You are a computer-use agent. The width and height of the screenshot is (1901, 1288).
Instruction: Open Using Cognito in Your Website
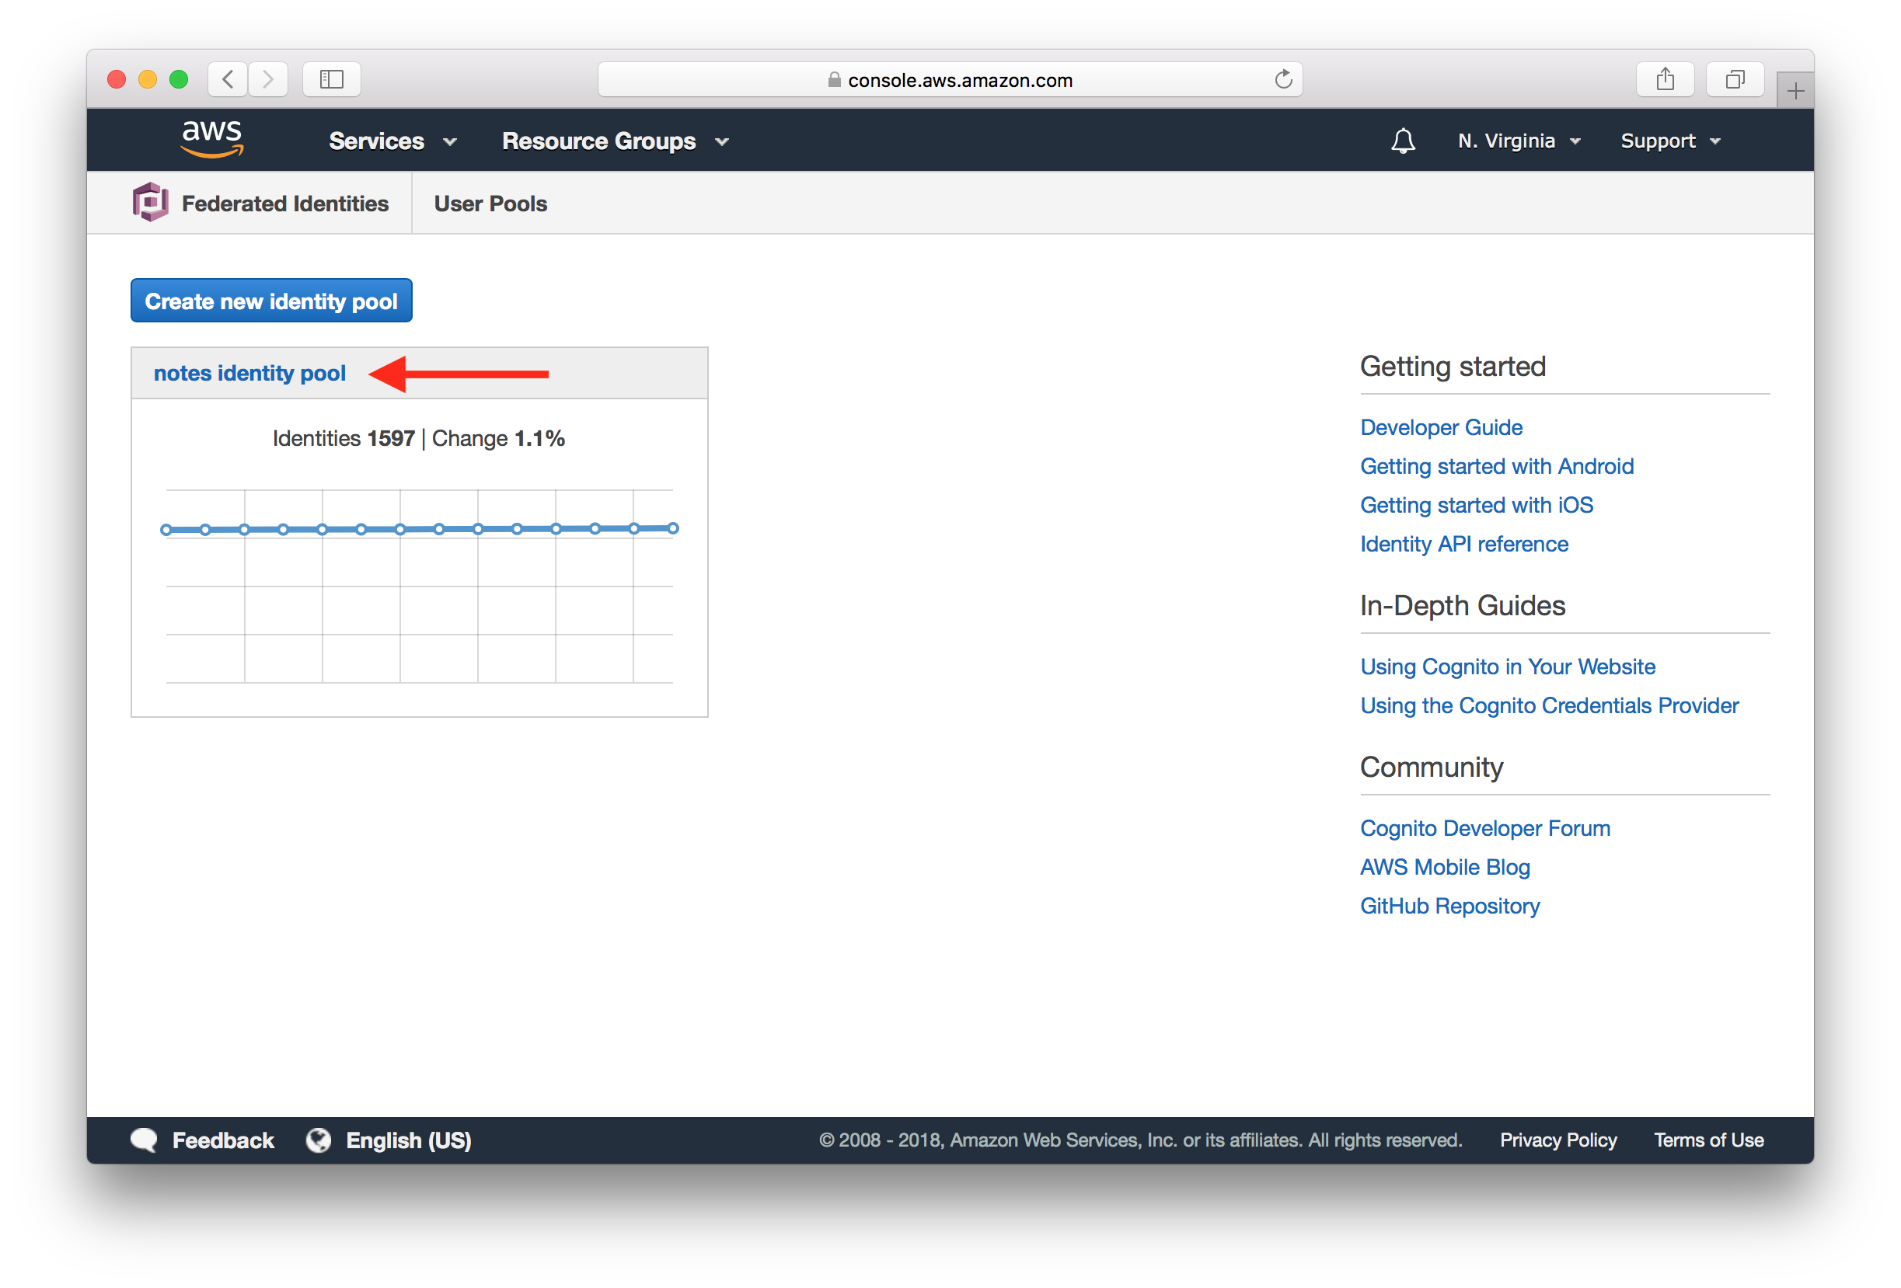coord(1505,666)
